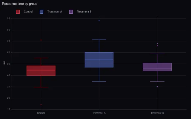
Task: Toggle the Control legend swatch
Action: 18,12
